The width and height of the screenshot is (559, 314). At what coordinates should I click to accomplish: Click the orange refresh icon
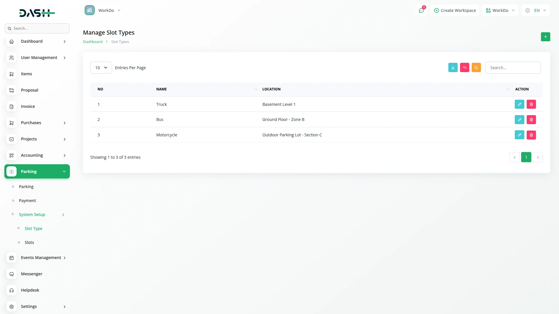(476, 67)
